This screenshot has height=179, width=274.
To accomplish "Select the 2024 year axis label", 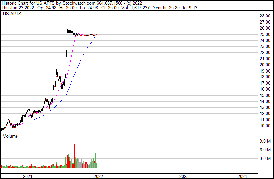I will 242,176.
